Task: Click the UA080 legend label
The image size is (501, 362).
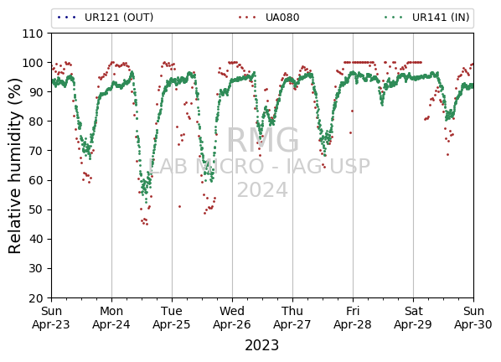Action: pyautogui.click(x=282, y=18)
